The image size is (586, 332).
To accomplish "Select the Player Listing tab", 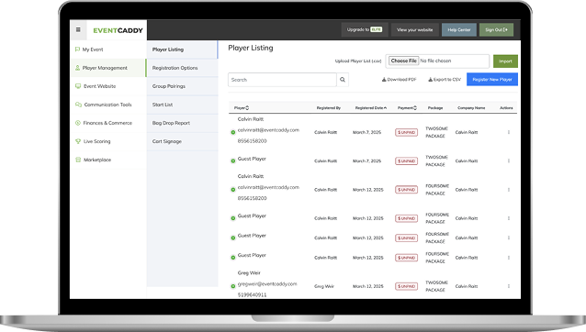I will click(x=182, y=50).
